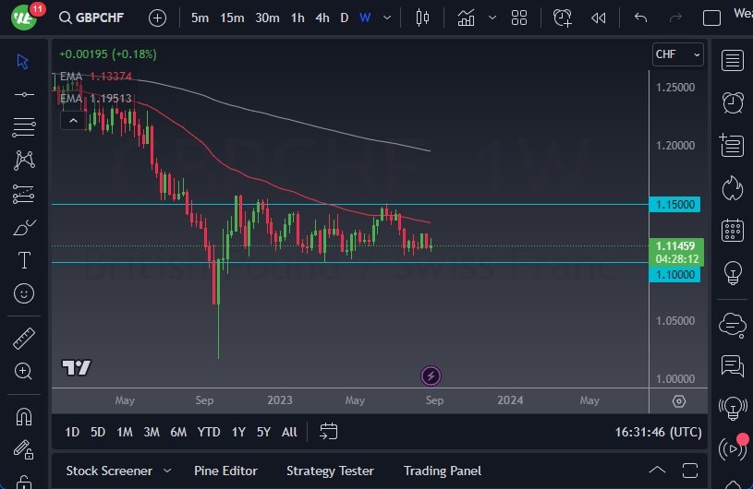The height and width of the screenshot is (489, 753).
Task: Click the Zoom In magnifier tool
Action: pos(24,371)
